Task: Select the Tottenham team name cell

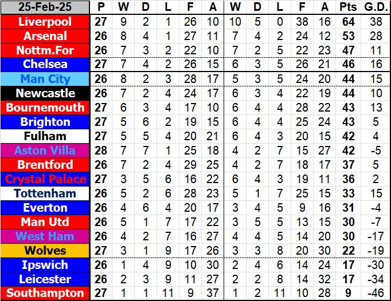Action: tap(45, 193)
